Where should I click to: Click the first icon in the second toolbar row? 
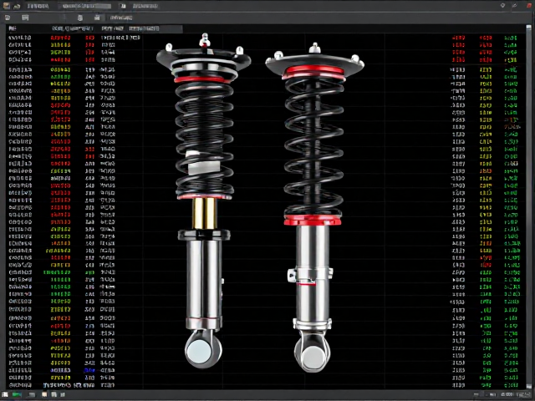tap(8, 18)
